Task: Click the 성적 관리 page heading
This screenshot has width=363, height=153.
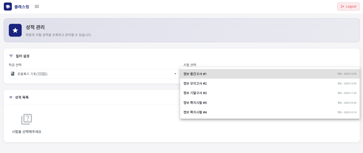Action: [35, 27]
